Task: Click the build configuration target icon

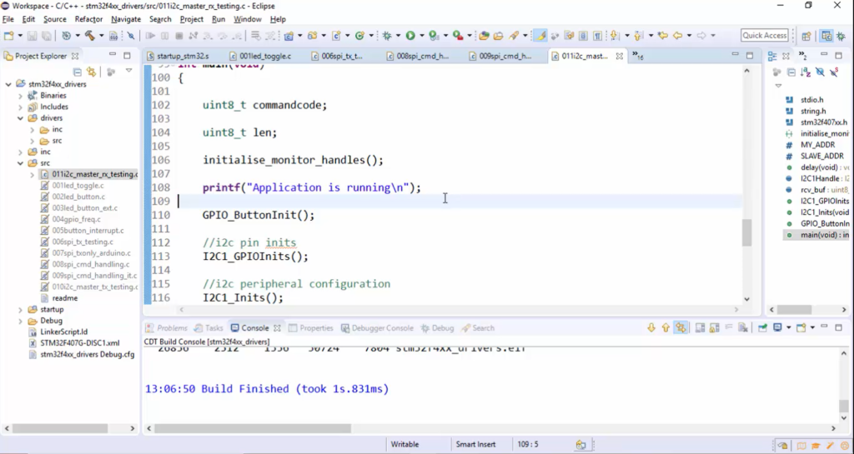Action: pyautogui.click(x=67, y=35)
